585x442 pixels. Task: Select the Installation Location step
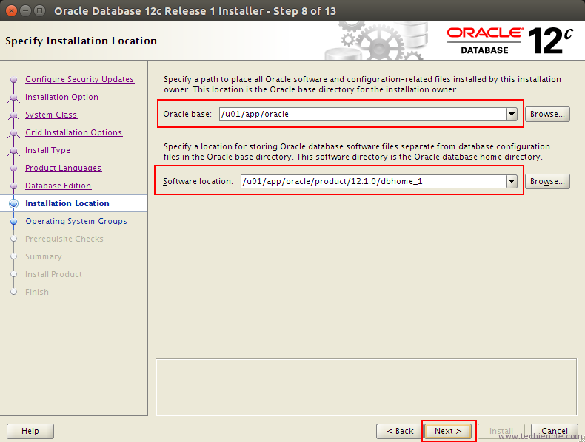(67, 203)
